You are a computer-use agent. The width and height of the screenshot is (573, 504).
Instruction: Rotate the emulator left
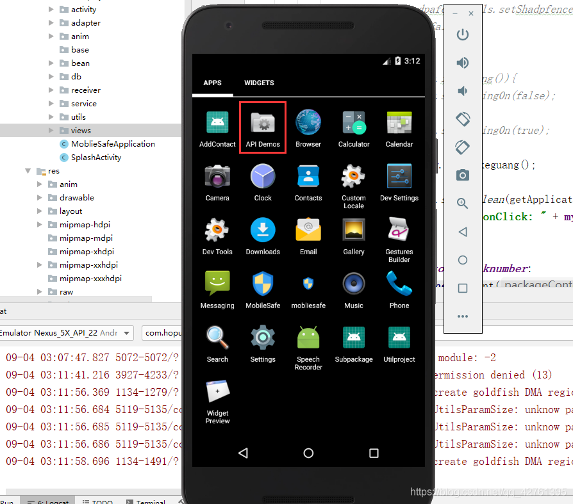click(463, 119)
